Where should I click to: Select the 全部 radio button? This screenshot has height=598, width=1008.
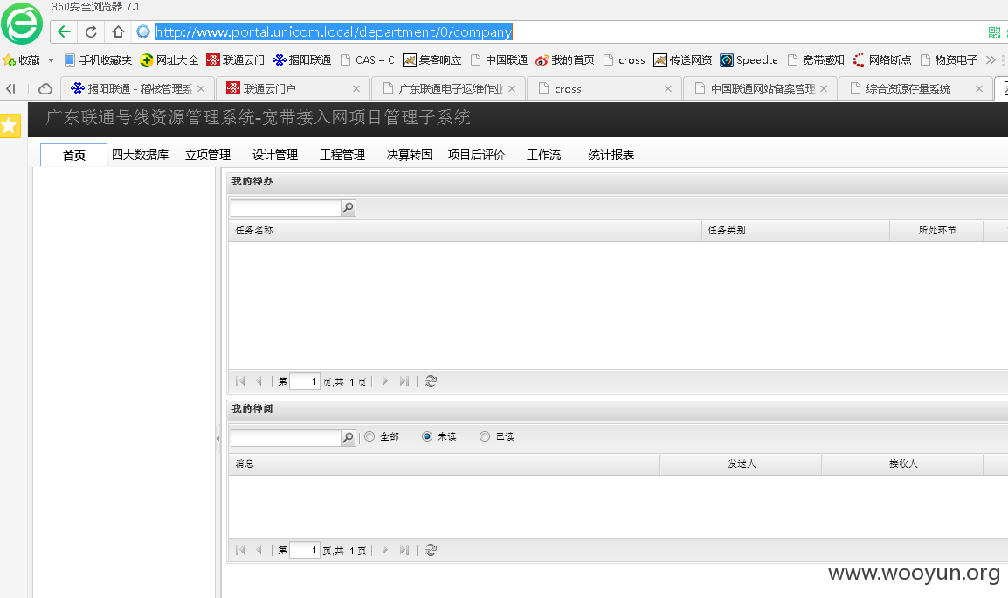click(369, 436)
